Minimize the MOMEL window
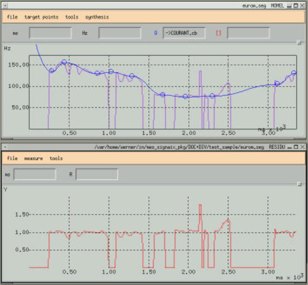 click(289, 6)
